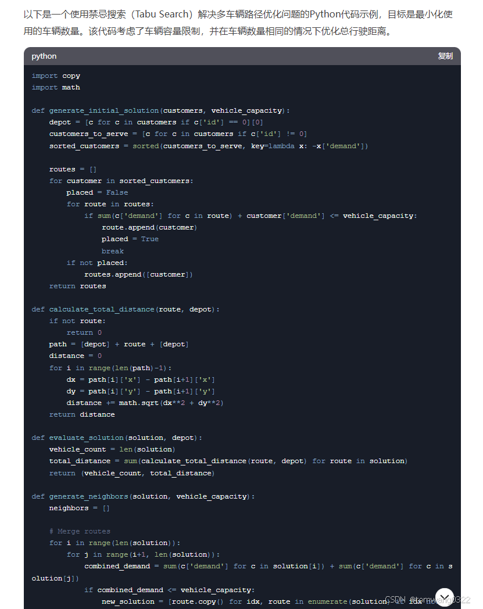Click 'path = [depot] + route + [depot]'
The width and height of the screenshot is (483, 609).
click(x=119, y=345)
